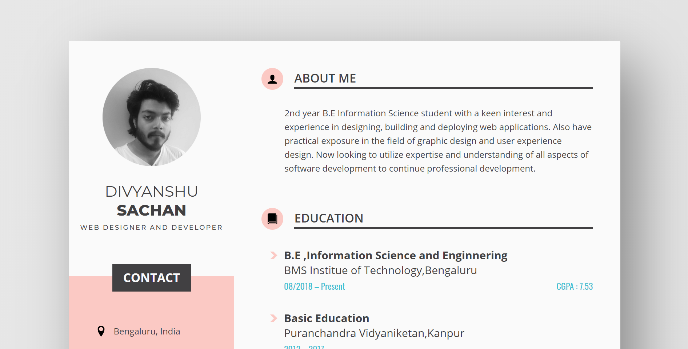The height and width of the screenshot is (349, 688).
Task: Select the 08/2018 – Present date link
Action: (x=315, y=286)
